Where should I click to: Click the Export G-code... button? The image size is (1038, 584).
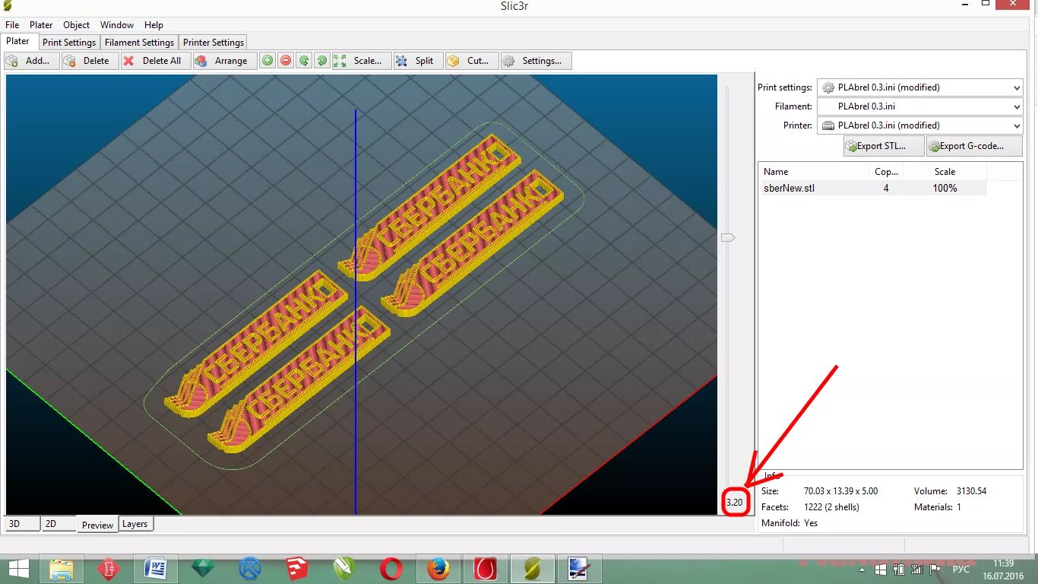[974, 146]
